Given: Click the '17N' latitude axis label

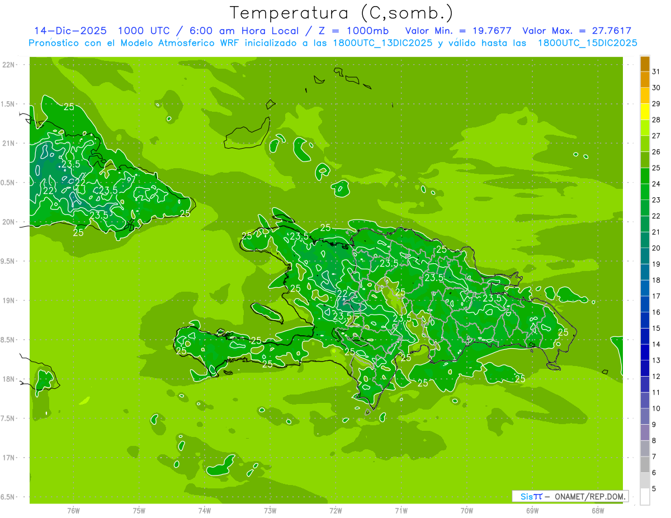Looking at the screenshot, I should pos(8,458).
